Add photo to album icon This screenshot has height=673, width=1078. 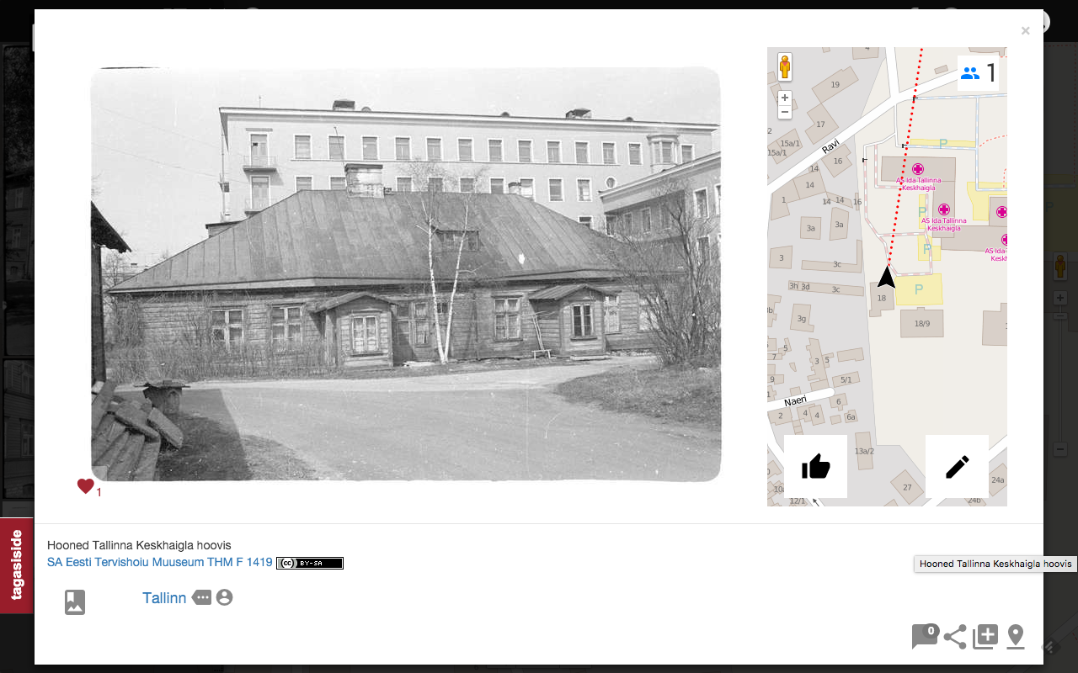(x=985, y=637)
